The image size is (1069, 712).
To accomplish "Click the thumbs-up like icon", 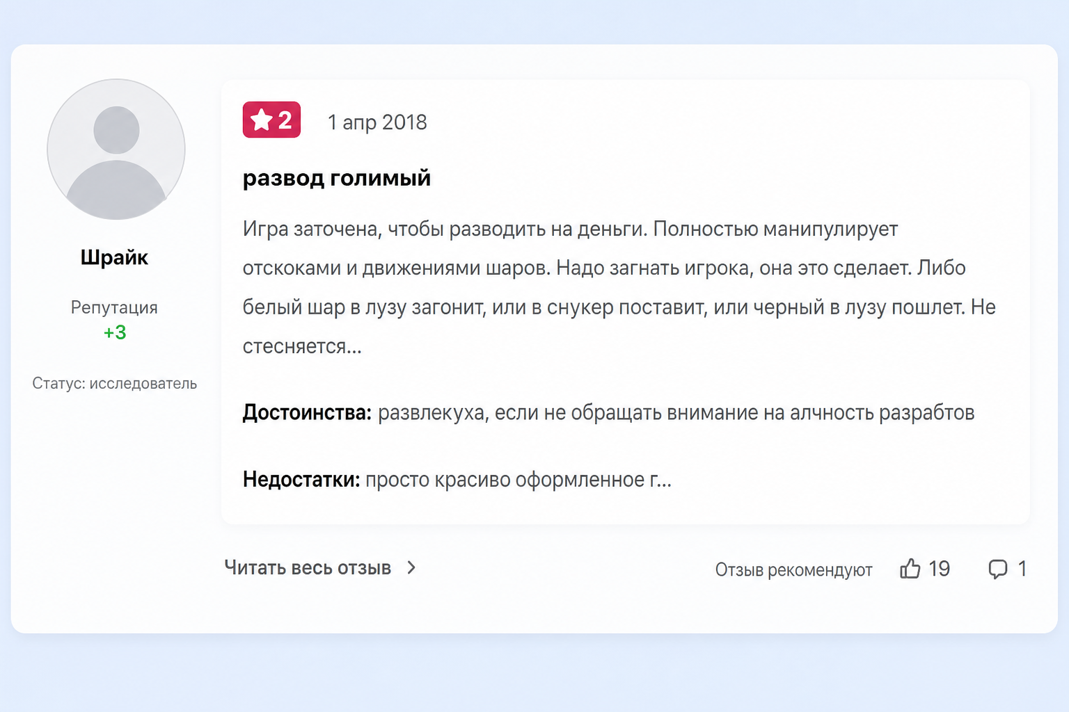I will tap(910, 569).
